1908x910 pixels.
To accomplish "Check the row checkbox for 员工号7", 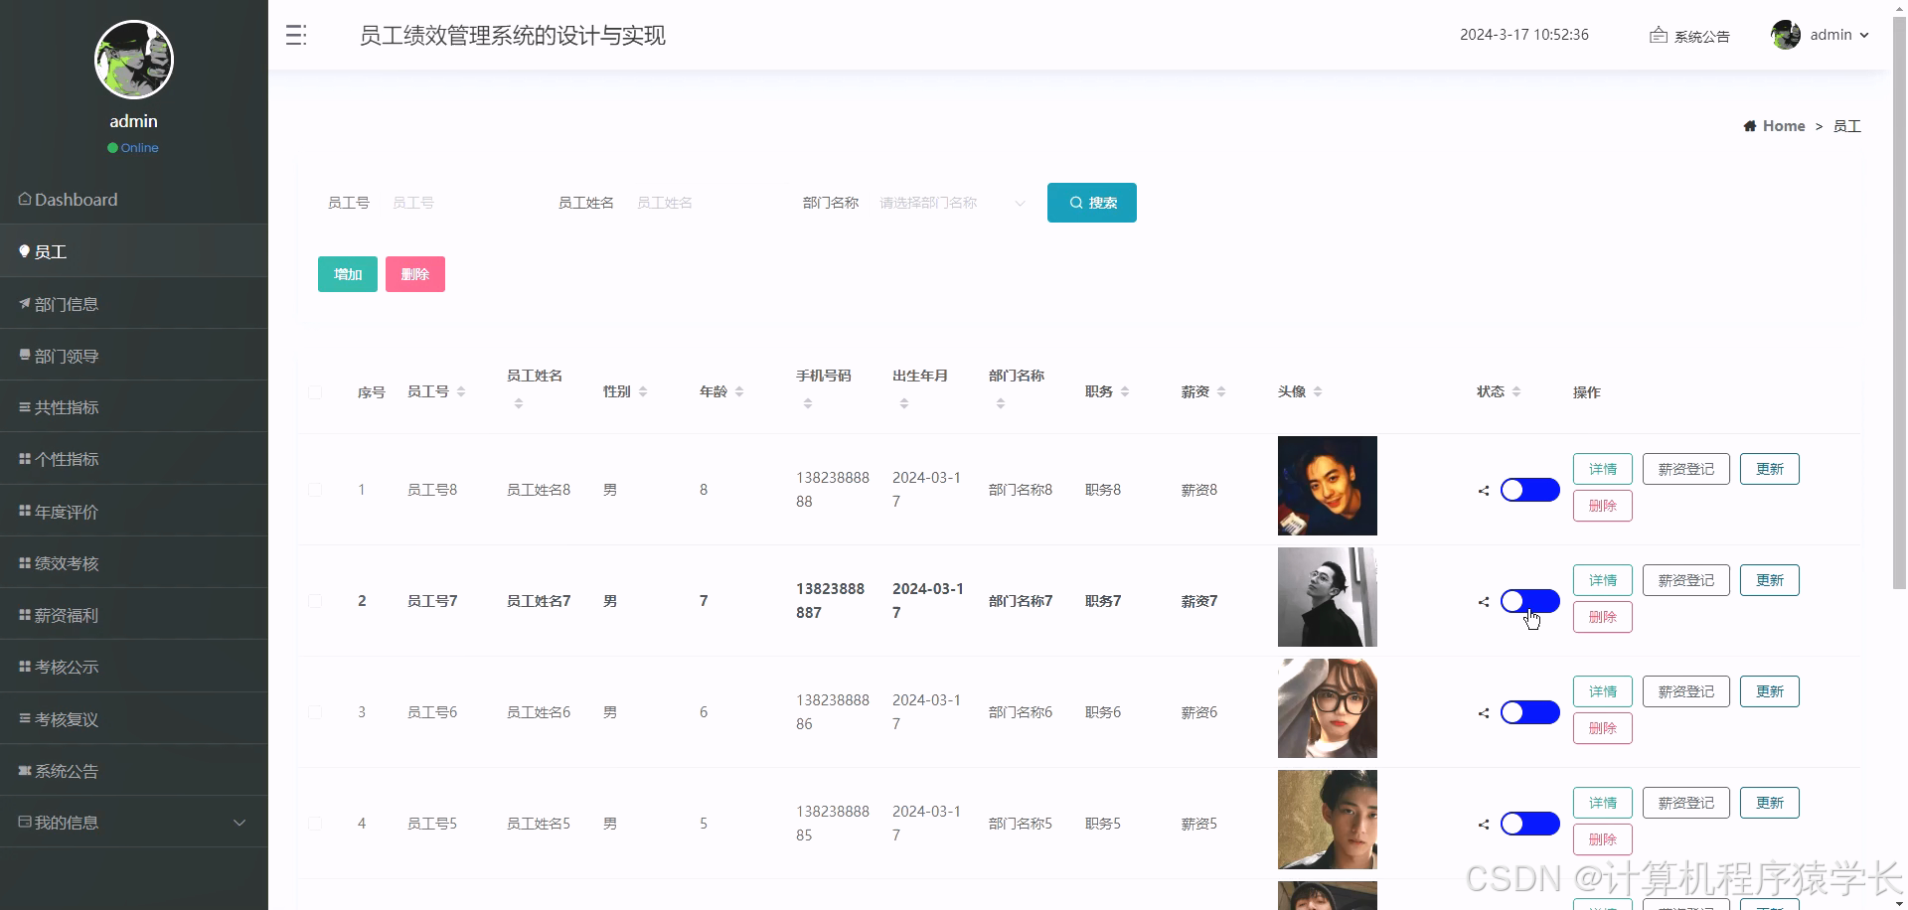I will (315, 601).
